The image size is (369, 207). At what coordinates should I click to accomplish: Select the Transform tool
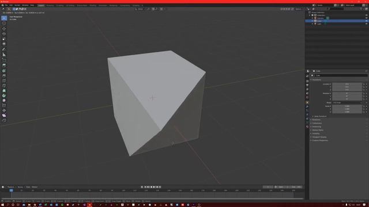tap(4, 44)
